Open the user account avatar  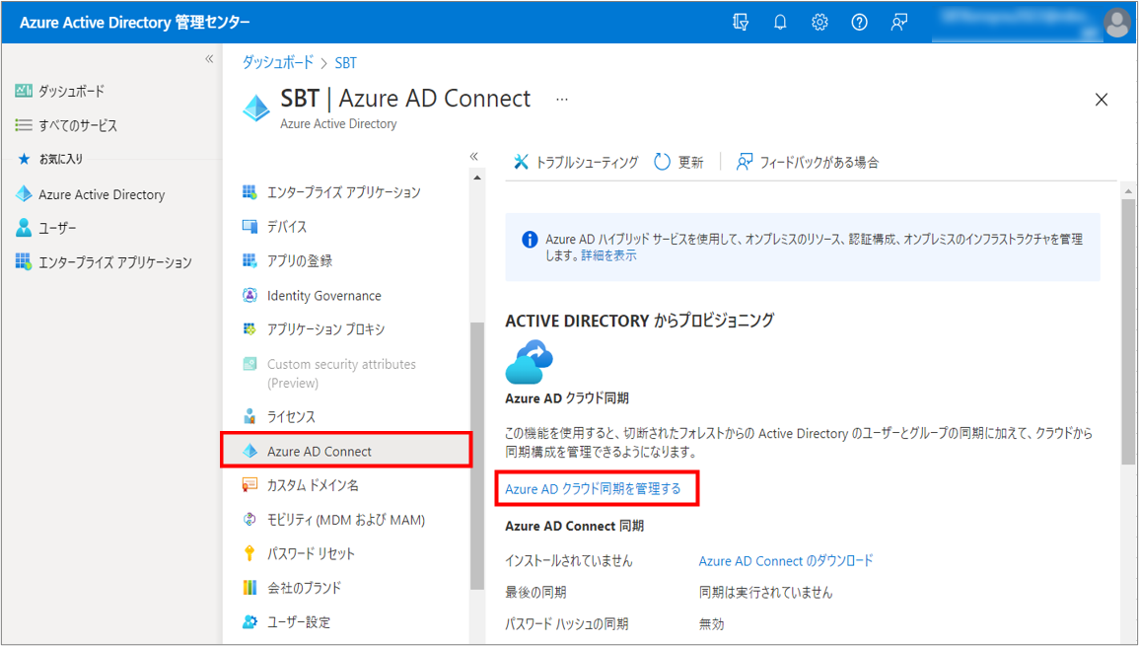(x=1116, y=22)
